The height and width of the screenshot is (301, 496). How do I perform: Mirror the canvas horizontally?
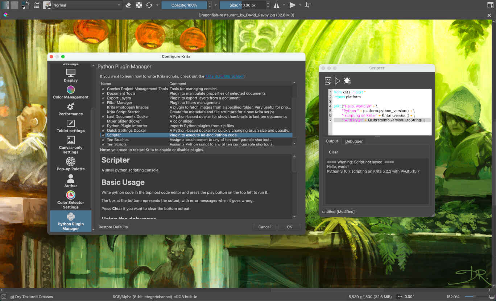click(x=276, y=5)
